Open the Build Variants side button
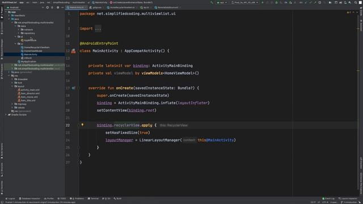Image resolution: width=363 pixels, height=204 pixels. (x=2, y=150)
